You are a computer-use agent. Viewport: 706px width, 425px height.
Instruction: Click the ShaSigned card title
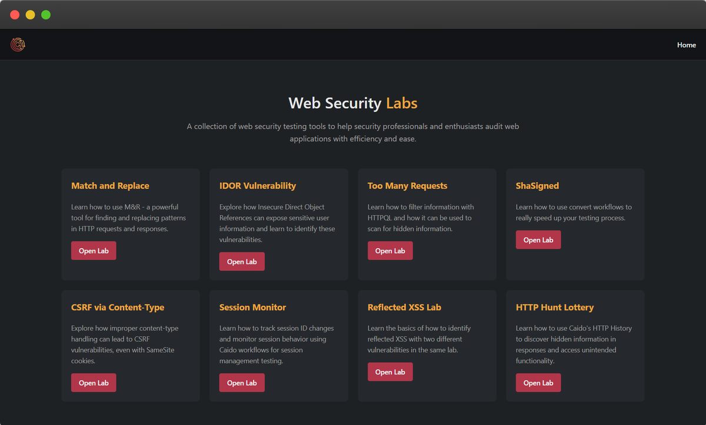click(x=537, y=186)
